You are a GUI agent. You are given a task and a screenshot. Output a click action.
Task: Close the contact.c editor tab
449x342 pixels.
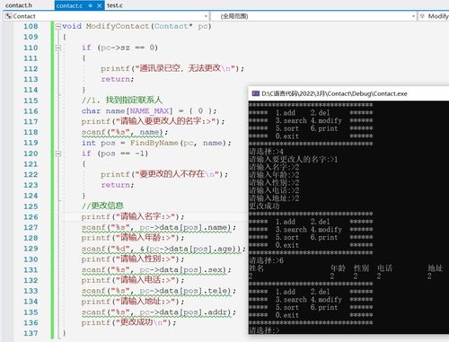click(100, 5)
